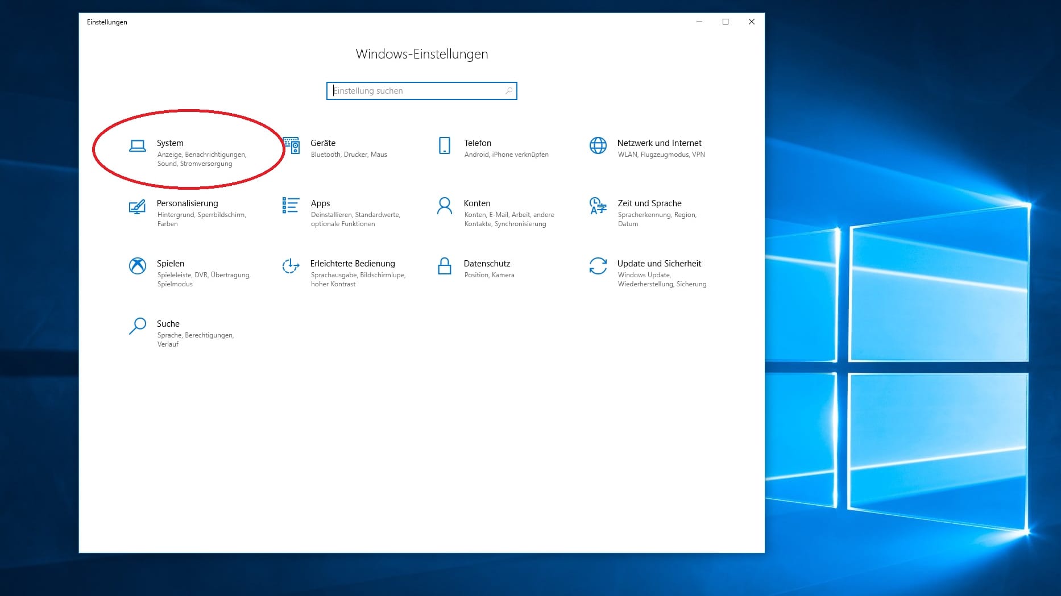Select 'Erleichterte Bedienung' label

point(353,264)
